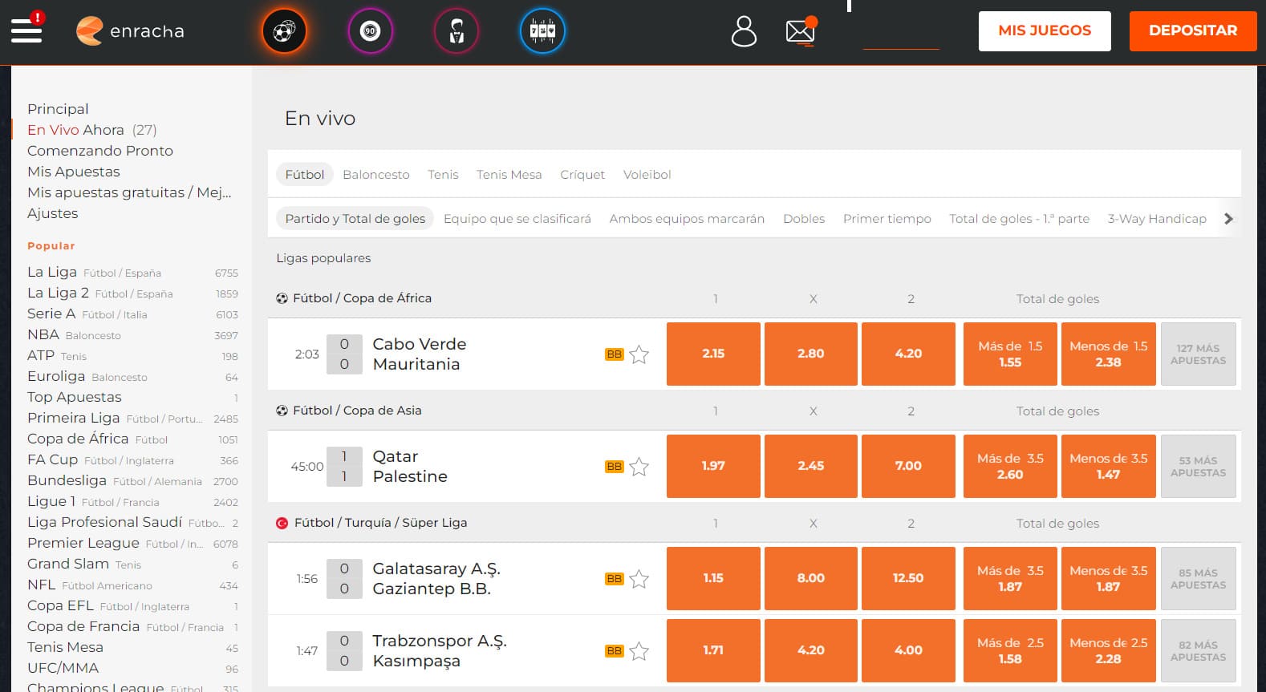Click BB bet builder badge for Trabzonspor match
This screenshot has width=1266, height=692.
click(615, 651)
